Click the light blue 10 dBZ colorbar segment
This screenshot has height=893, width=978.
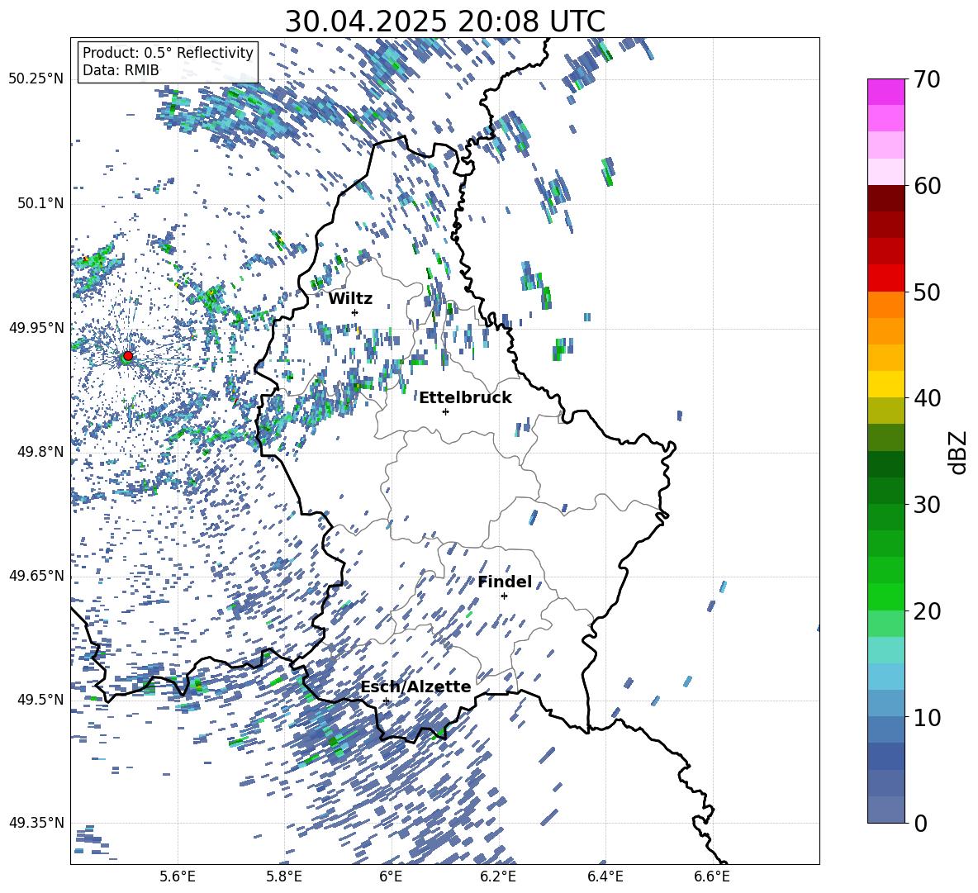886,703
